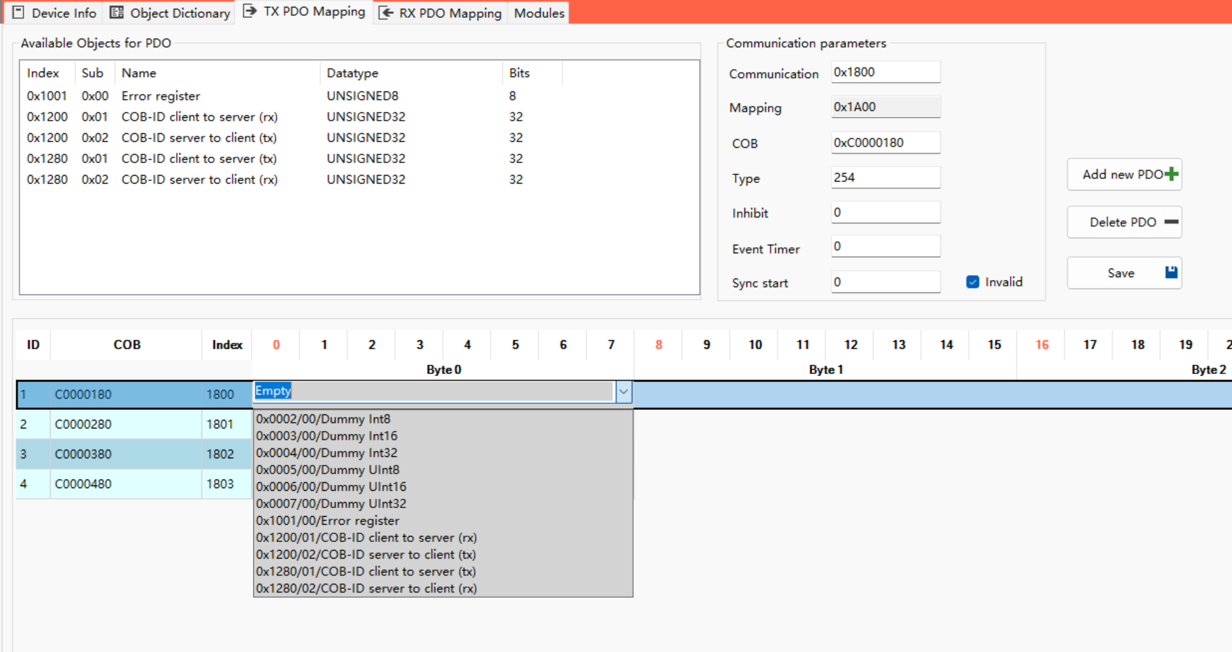This screenshot has width=1232, height=652.
Task: Open the Modules tab
Action: click(539, 13)
